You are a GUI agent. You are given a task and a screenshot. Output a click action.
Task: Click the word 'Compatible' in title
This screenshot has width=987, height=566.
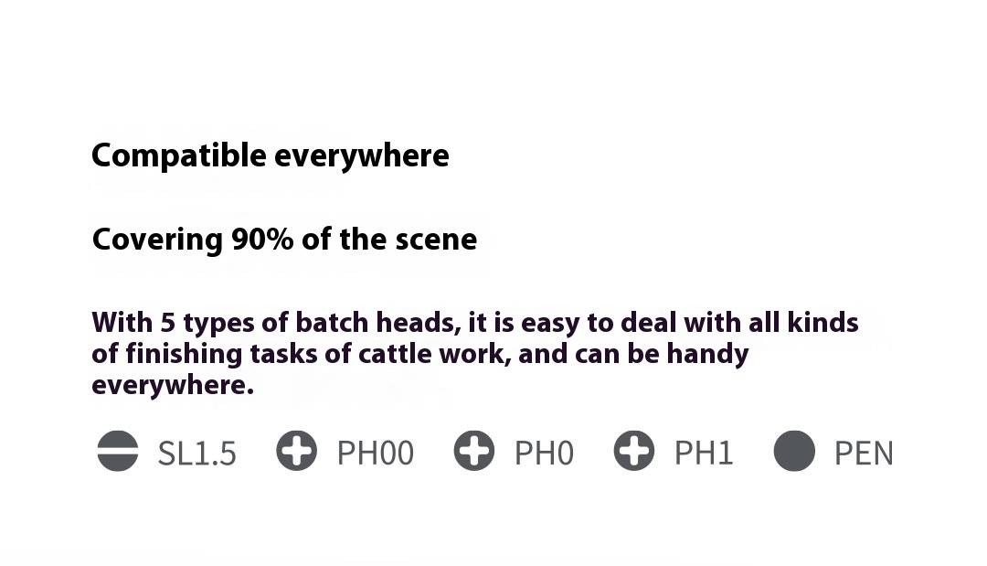179,155
